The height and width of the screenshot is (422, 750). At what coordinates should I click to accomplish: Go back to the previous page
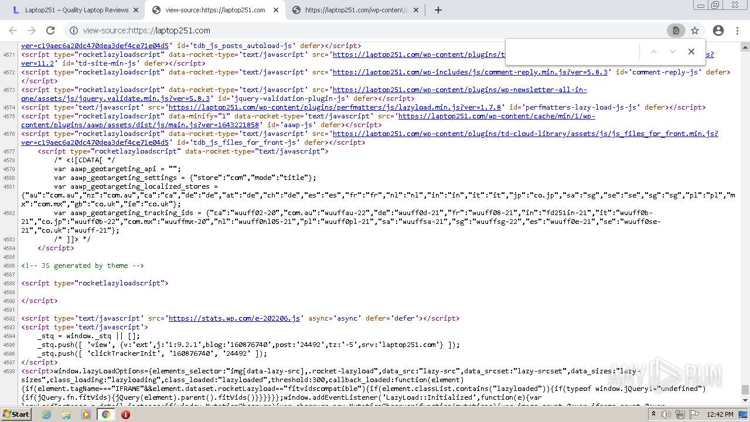pyautogui.click(x=13, y=30)
